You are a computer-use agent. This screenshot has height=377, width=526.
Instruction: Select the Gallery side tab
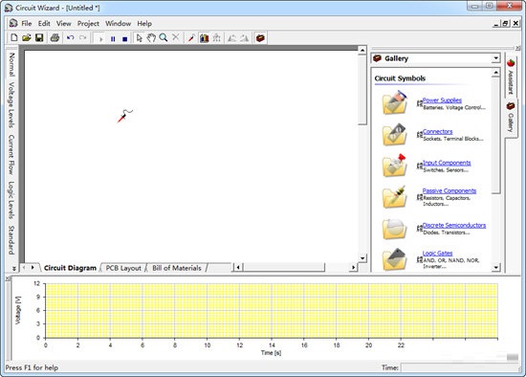pos(511,118)
